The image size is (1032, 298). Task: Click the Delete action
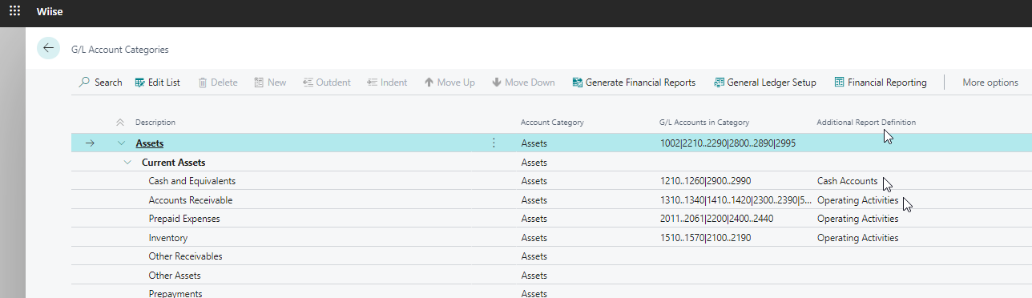pos(218,83)
